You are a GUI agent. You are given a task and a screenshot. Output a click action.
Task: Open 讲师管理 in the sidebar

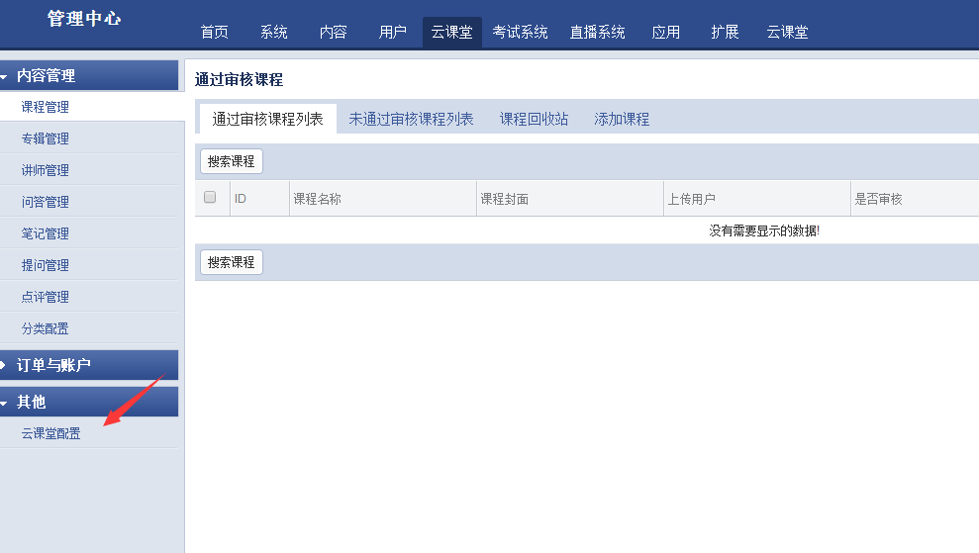45,170
